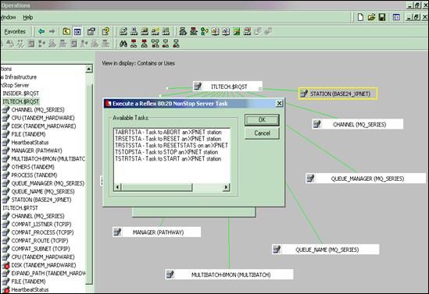Select EXPAND_PATH (TANDEM_HARDW...) in the tree
429x294 pixels.
[48, 273]
